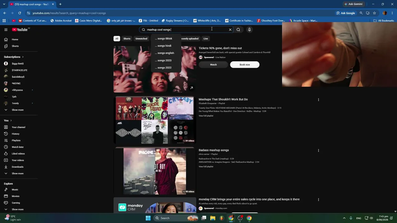Clear the search box with the X

point(230,30)
